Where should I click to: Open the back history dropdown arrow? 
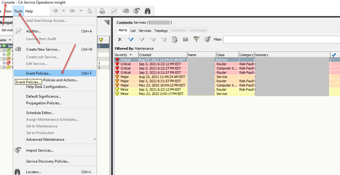(x=64, y=11)
